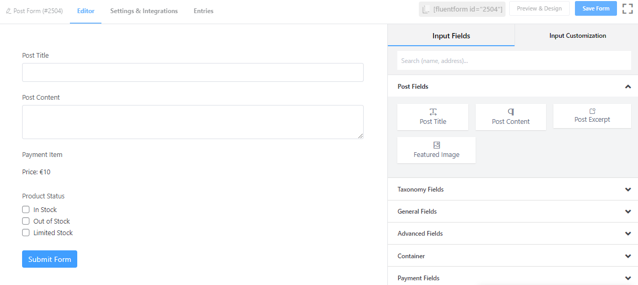Expand the General Fields section

click(627, 212)
